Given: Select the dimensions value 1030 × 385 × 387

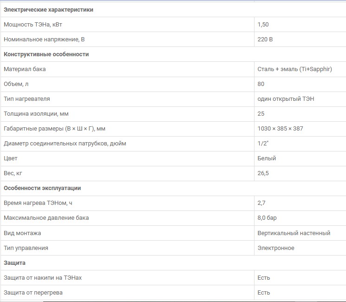Looking at the screenshot, I should coord(280,129).
